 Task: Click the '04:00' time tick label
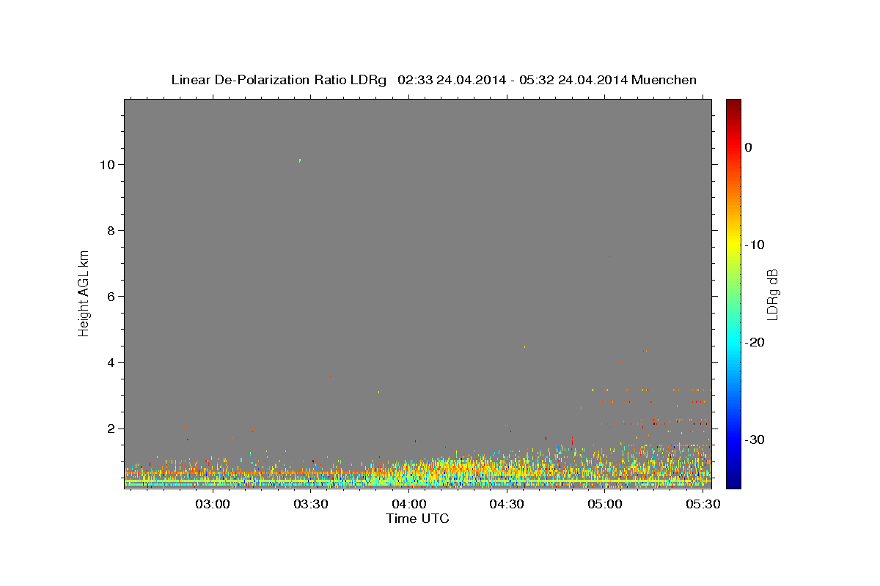point(409,504)
